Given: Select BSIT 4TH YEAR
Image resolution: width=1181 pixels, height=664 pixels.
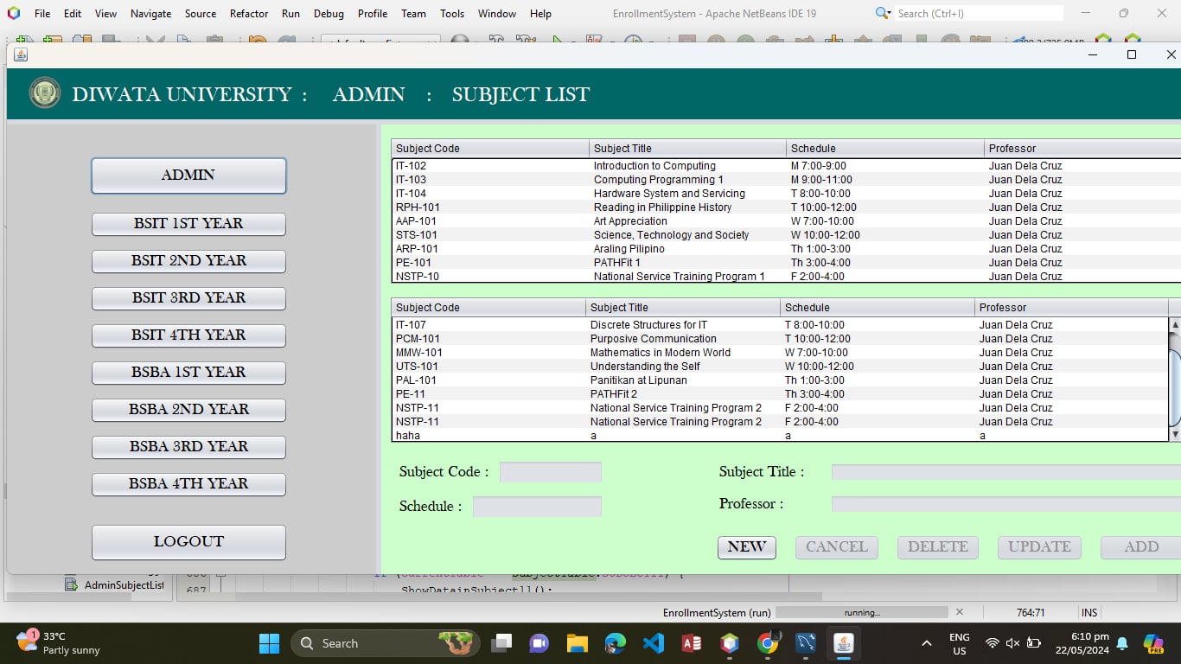Looking at the screenshot, I should click(188, 335).
